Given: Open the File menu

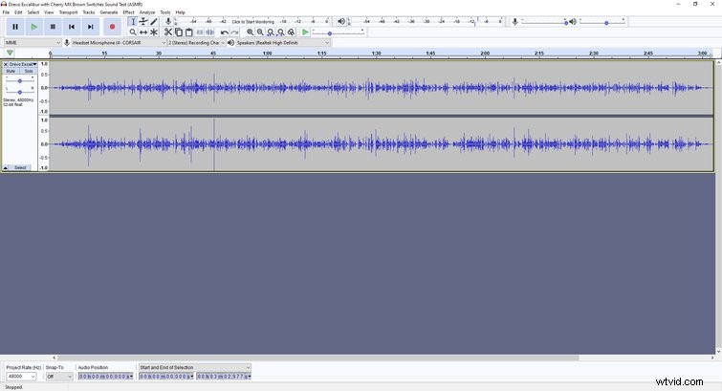Looking at the screenshot, I should (6, 12).
